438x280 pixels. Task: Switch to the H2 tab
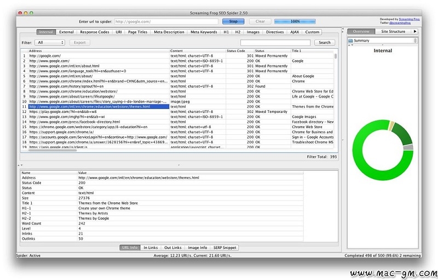tap(238, 32)
